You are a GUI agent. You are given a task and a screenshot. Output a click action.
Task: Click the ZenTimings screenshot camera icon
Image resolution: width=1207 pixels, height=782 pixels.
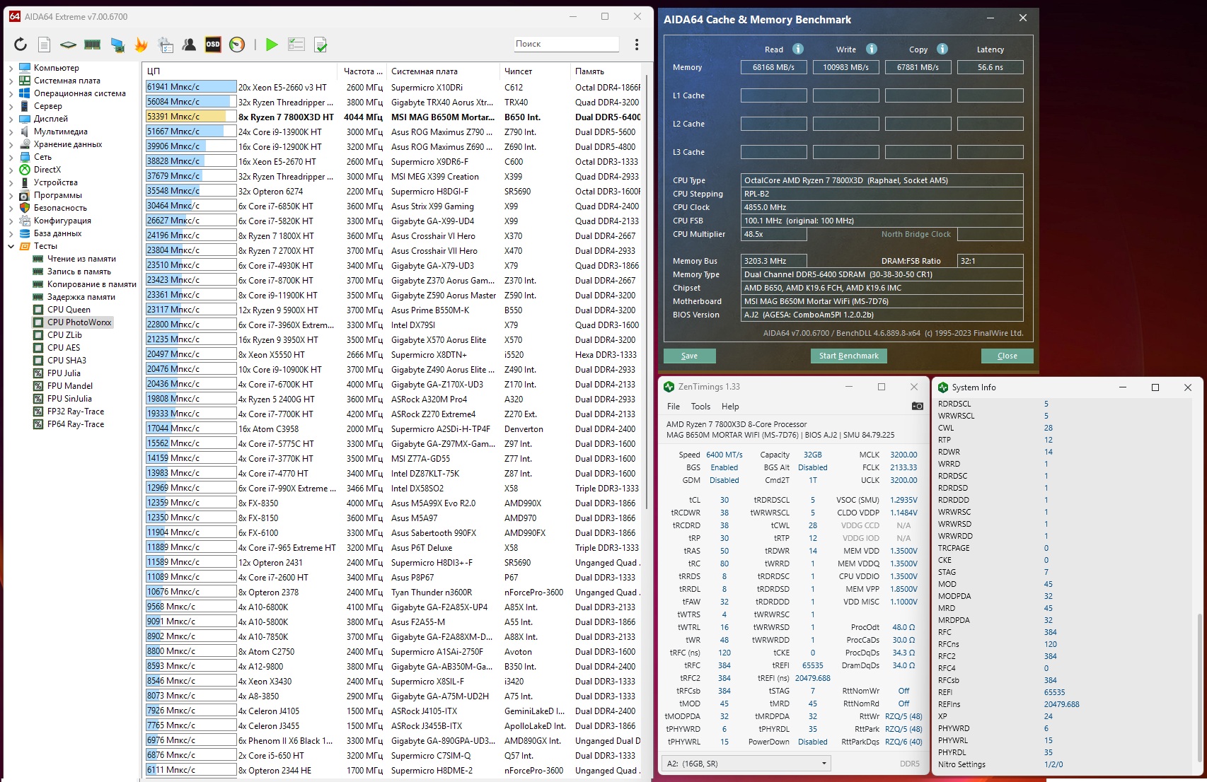coord(917,406)
